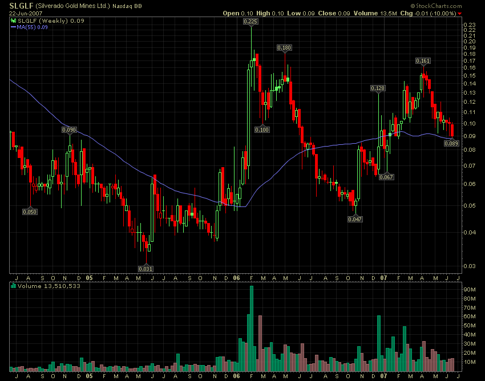The height and width of the screenshot is (381, 485).
Task: Click the 0.23 price scale label
Action: click(x=469, y=25)
